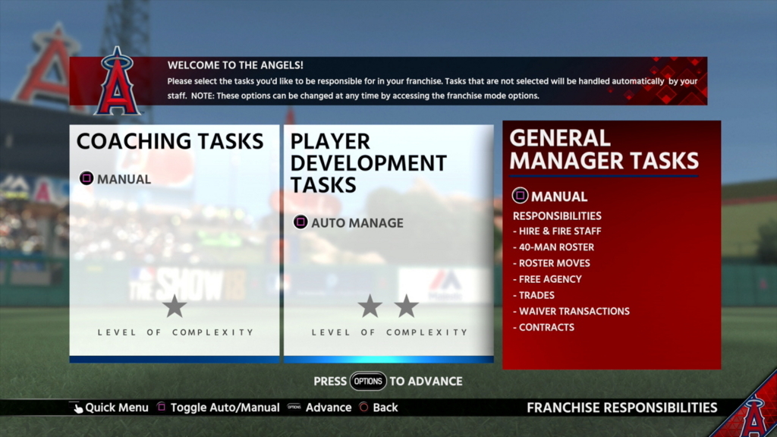Toggle the square icon beside General Manager MANUAL
This screenshot has height=437, width=777.
coord(520,196)
